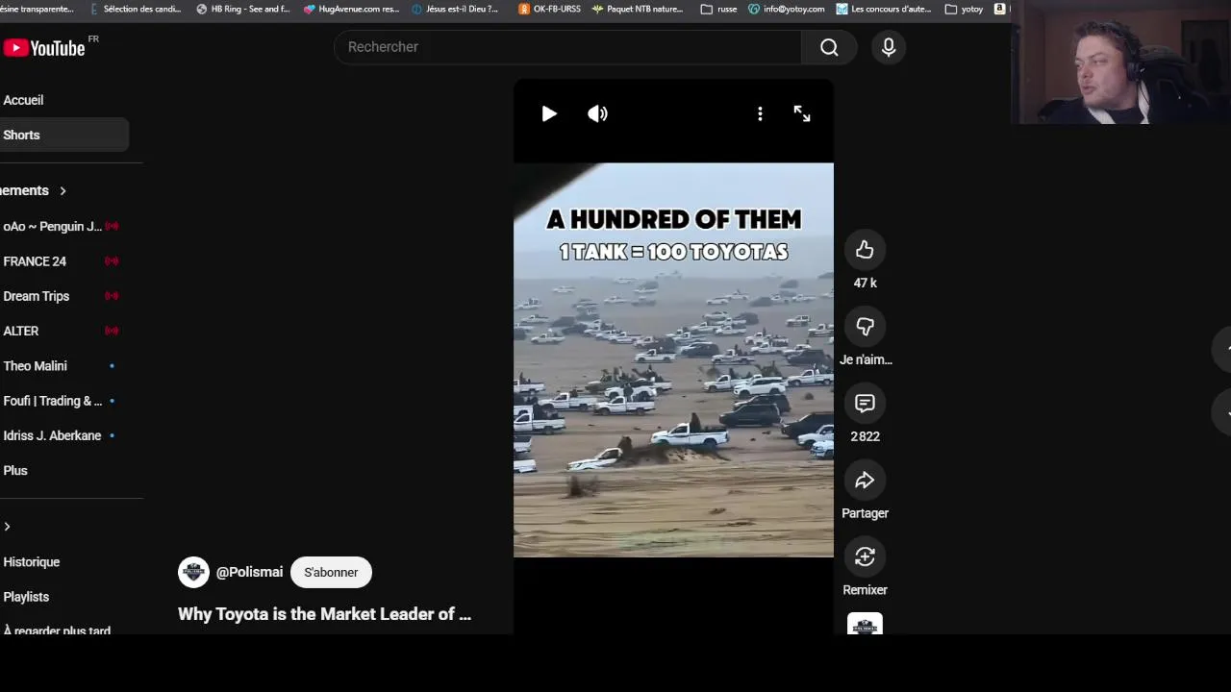This screenshot has width=1231, height=692.
Task: Open HugAvenue.com bookmark
Action: pos(351,9)
